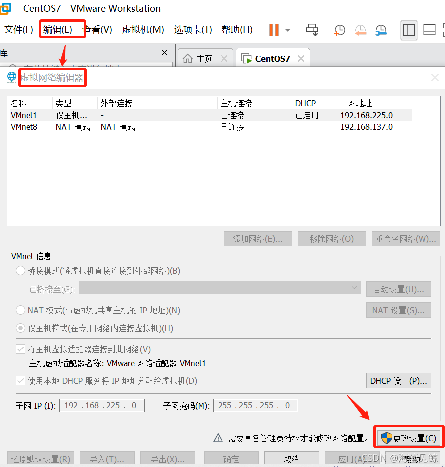445x467 pixels.
Task: Close the CentOS7 tab
Action: click(301, 59)
